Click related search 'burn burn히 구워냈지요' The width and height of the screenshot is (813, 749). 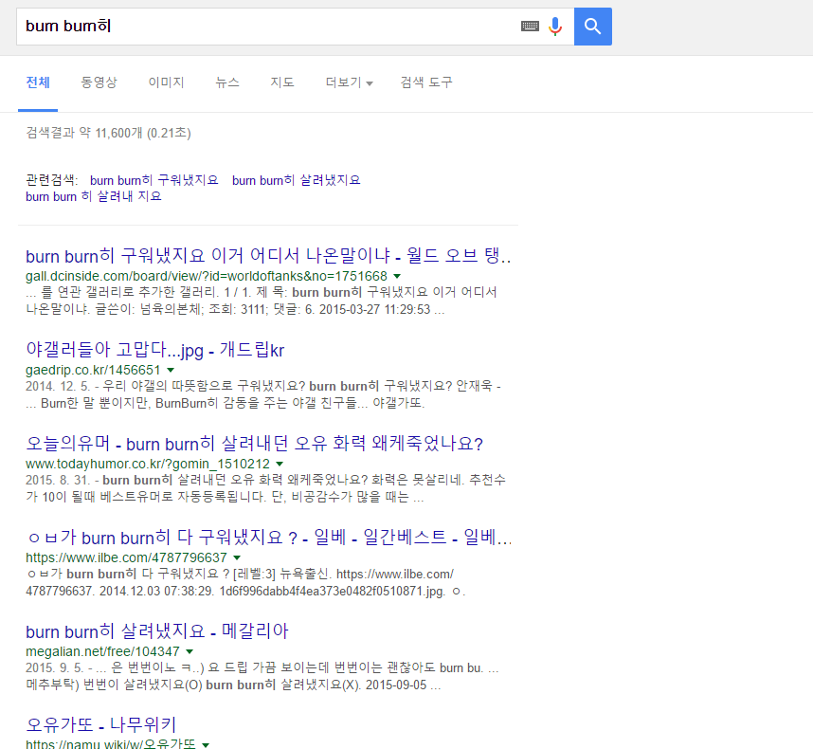point(154,180)
